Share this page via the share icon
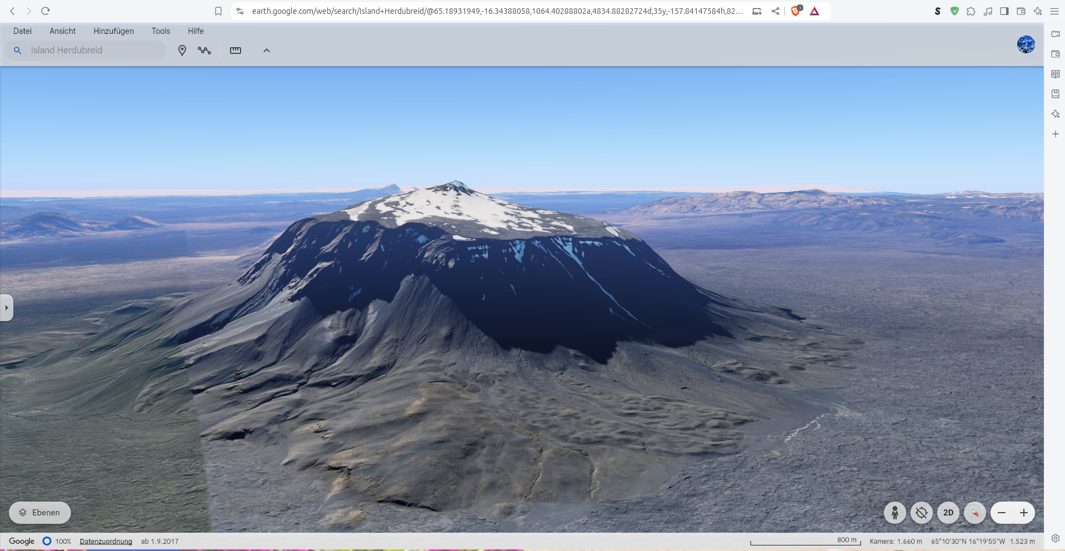1065x551 pixels. (x=776, y=11)
